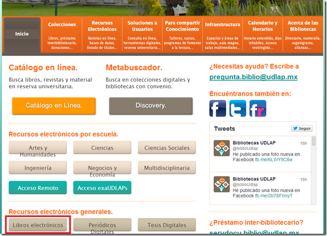
Task: Open Para compartir Conocimiento menu
Action: coord(183,35)
